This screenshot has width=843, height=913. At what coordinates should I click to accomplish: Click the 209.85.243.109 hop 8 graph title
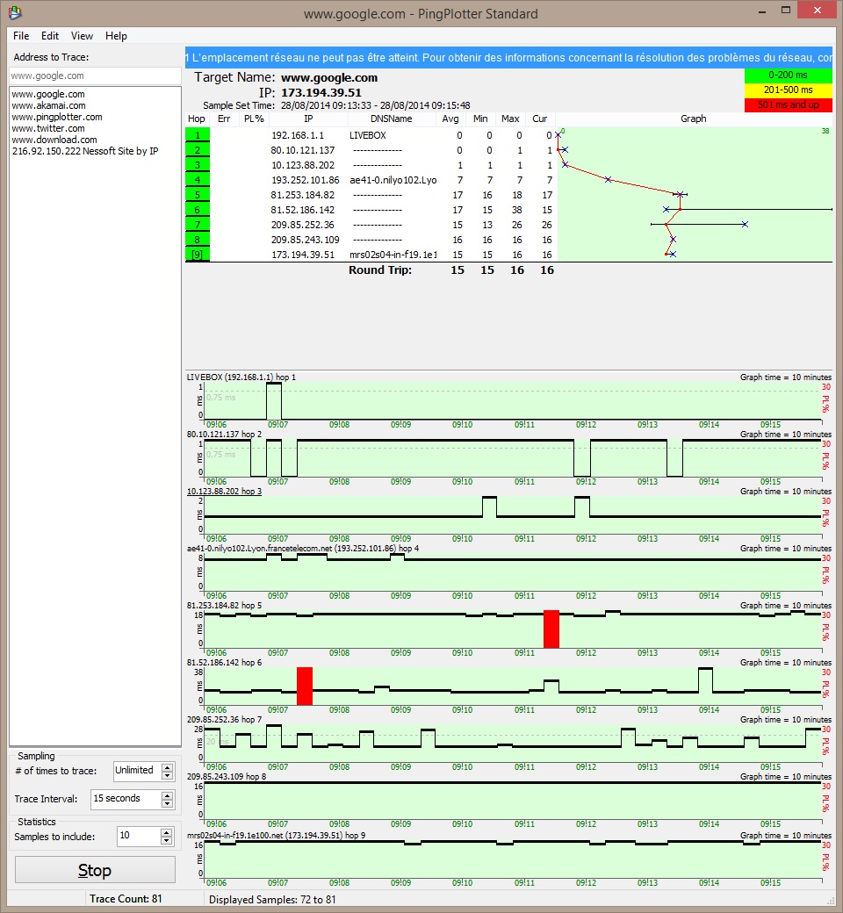227,776
